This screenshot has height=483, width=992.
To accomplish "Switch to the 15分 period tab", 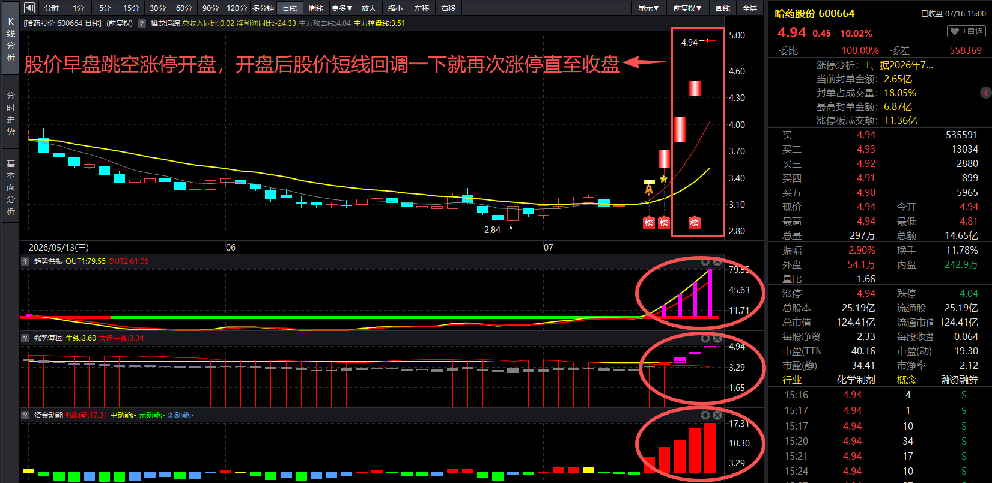I will tap(132, 8).
